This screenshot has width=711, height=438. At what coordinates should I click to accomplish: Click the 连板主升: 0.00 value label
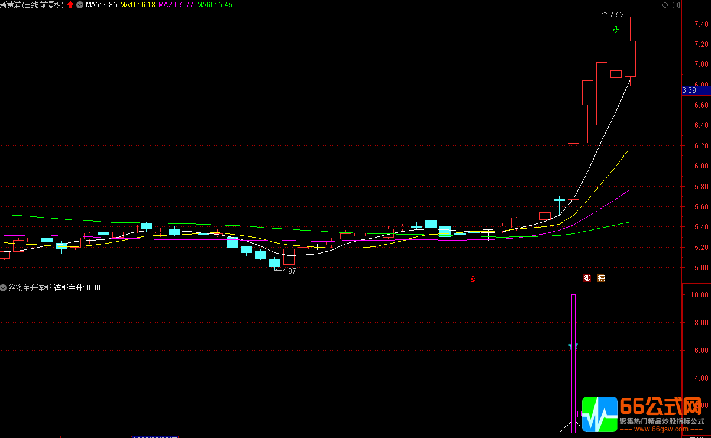tap(77, 288)
